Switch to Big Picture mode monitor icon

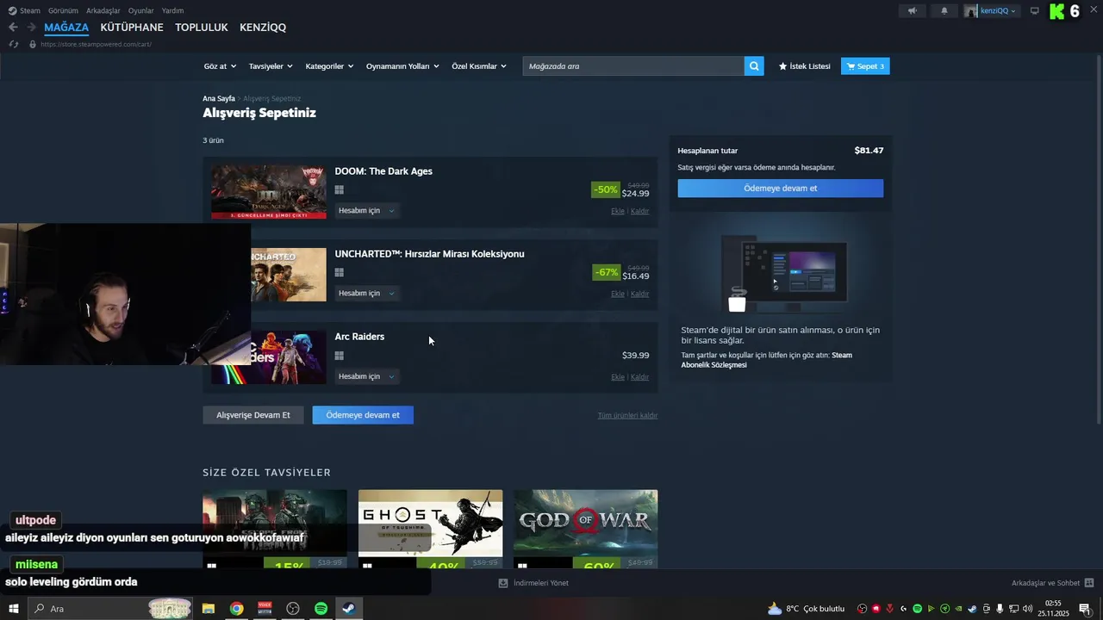[x=1035, y=11]
